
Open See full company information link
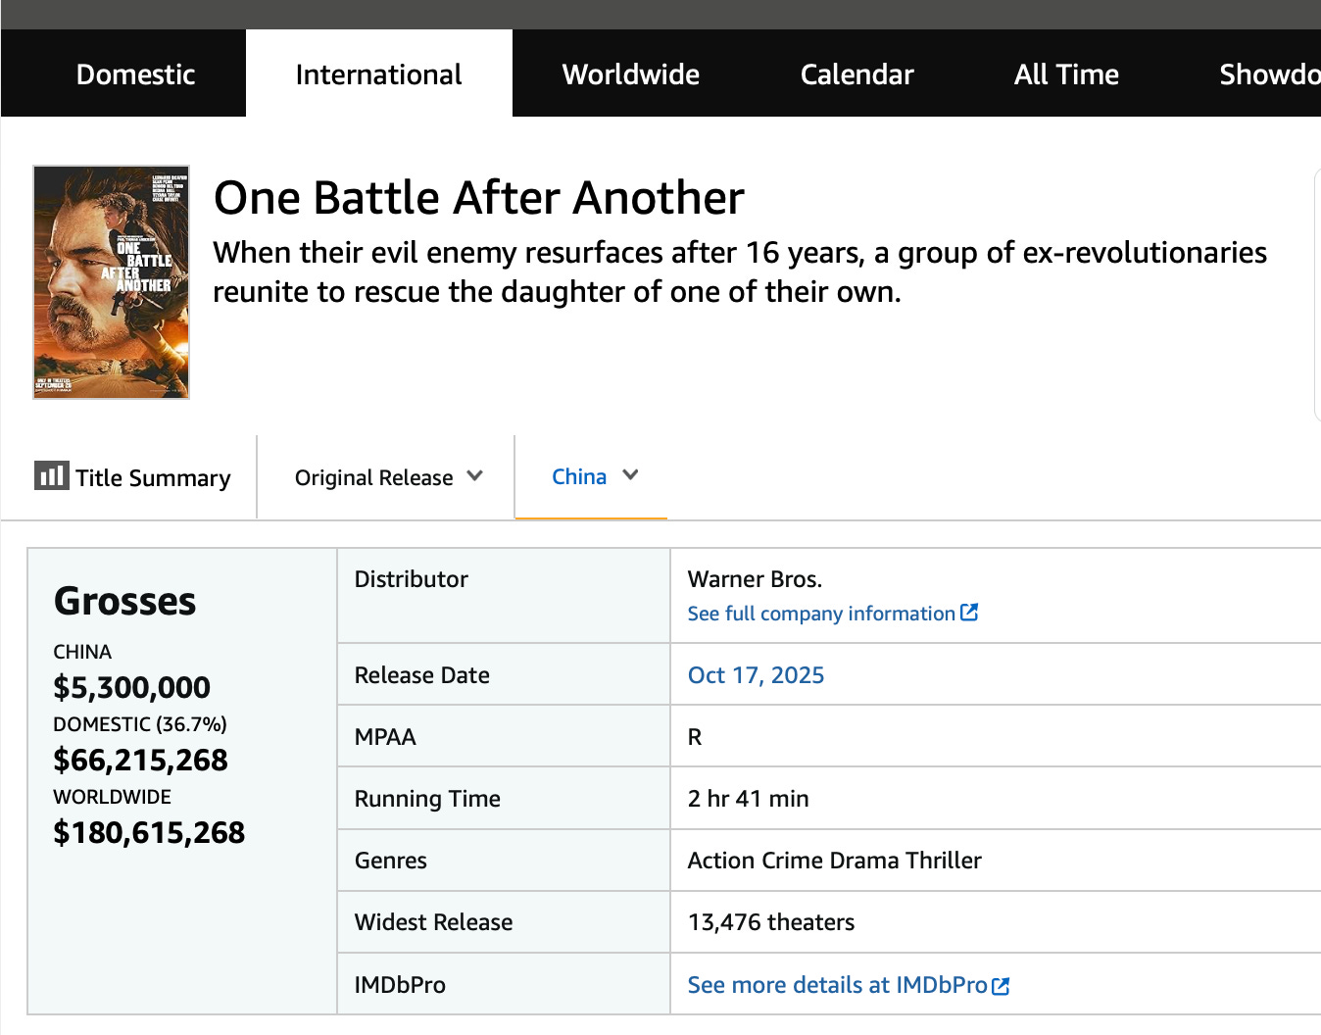(820, 614)
